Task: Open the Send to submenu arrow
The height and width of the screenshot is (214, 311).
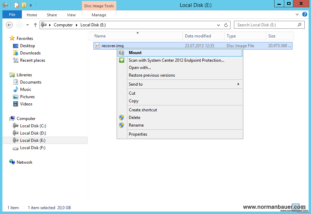Action: click(x=238, y=84)
